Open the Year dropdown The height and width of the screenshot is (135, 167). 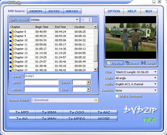pos(88,89)
